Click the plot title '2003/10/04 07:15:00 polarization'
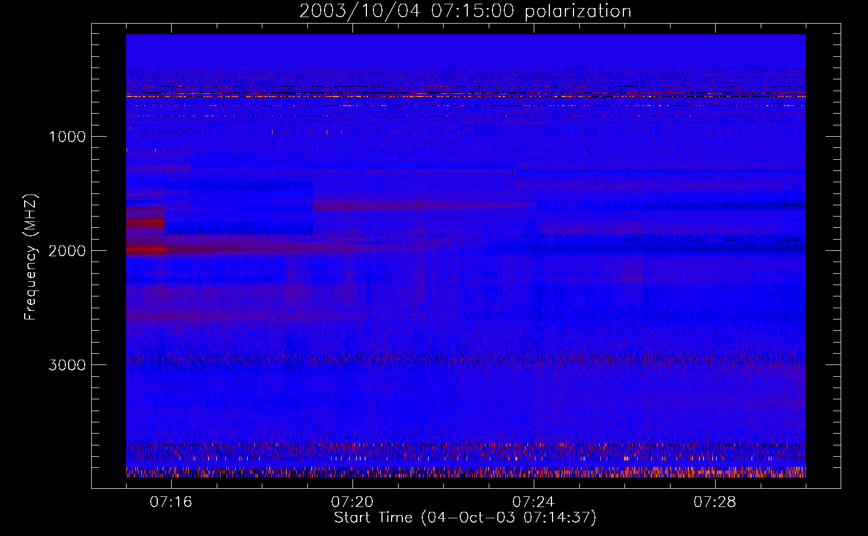868x536 pixels. click(x=465, y=11)
